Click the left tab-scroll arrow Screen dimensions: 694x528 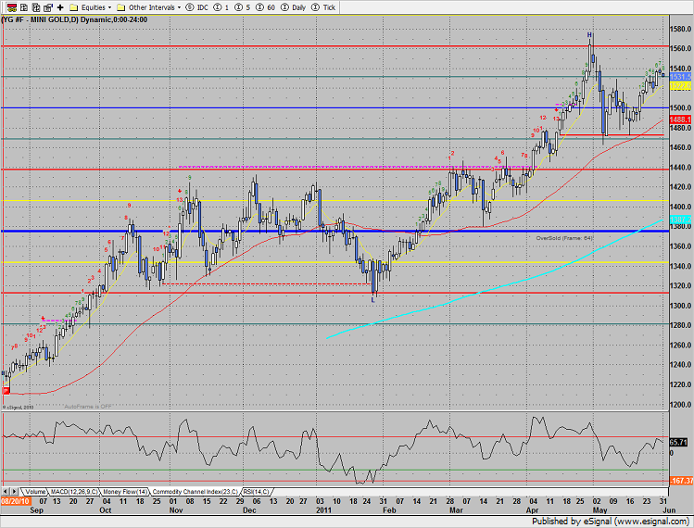(x=6, y=492)
